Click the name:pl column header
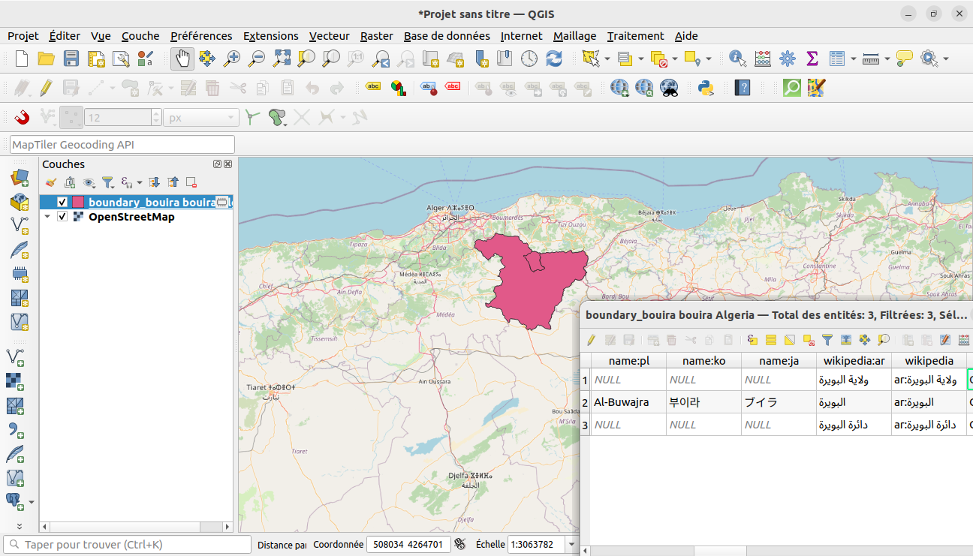The image size is (973, 556). [628, 361]
